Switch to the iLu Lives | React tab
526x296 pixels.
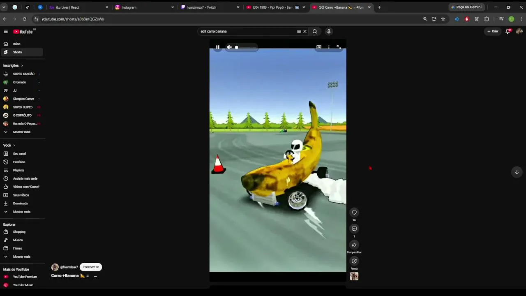[x=78, y=7]
